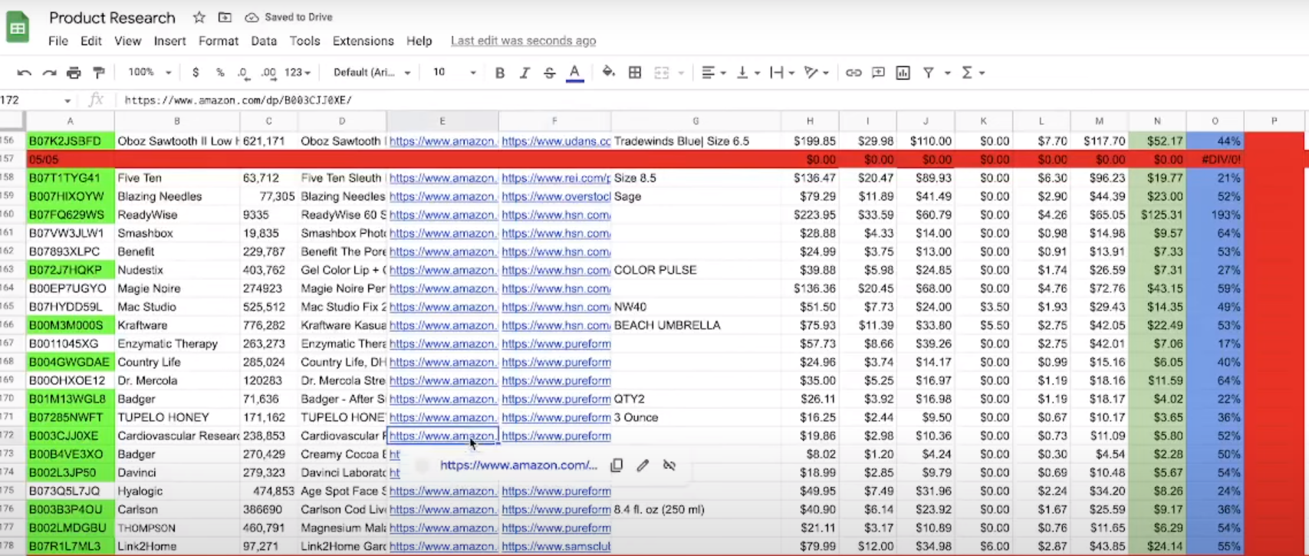The height and width of the screenshot is (556, 1309).
Task: Open the text color picker
Action: pos(574,73)
